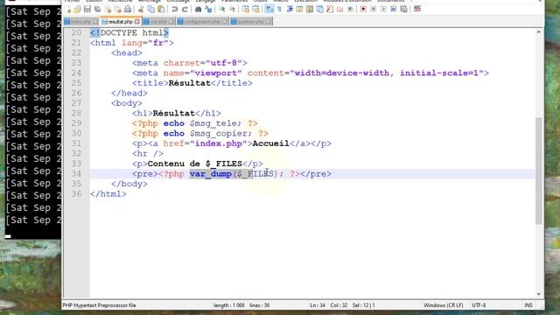
Task: Click the vertical scrollbar thumb
Action: click(539, 171)
